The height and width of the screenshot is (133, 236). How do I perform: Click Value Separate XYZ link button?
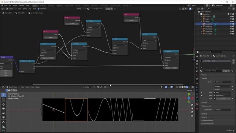(222, 95)
